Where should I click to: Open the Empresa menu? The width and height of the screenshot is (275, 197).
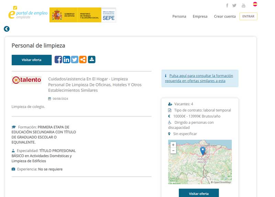[200, 17]
